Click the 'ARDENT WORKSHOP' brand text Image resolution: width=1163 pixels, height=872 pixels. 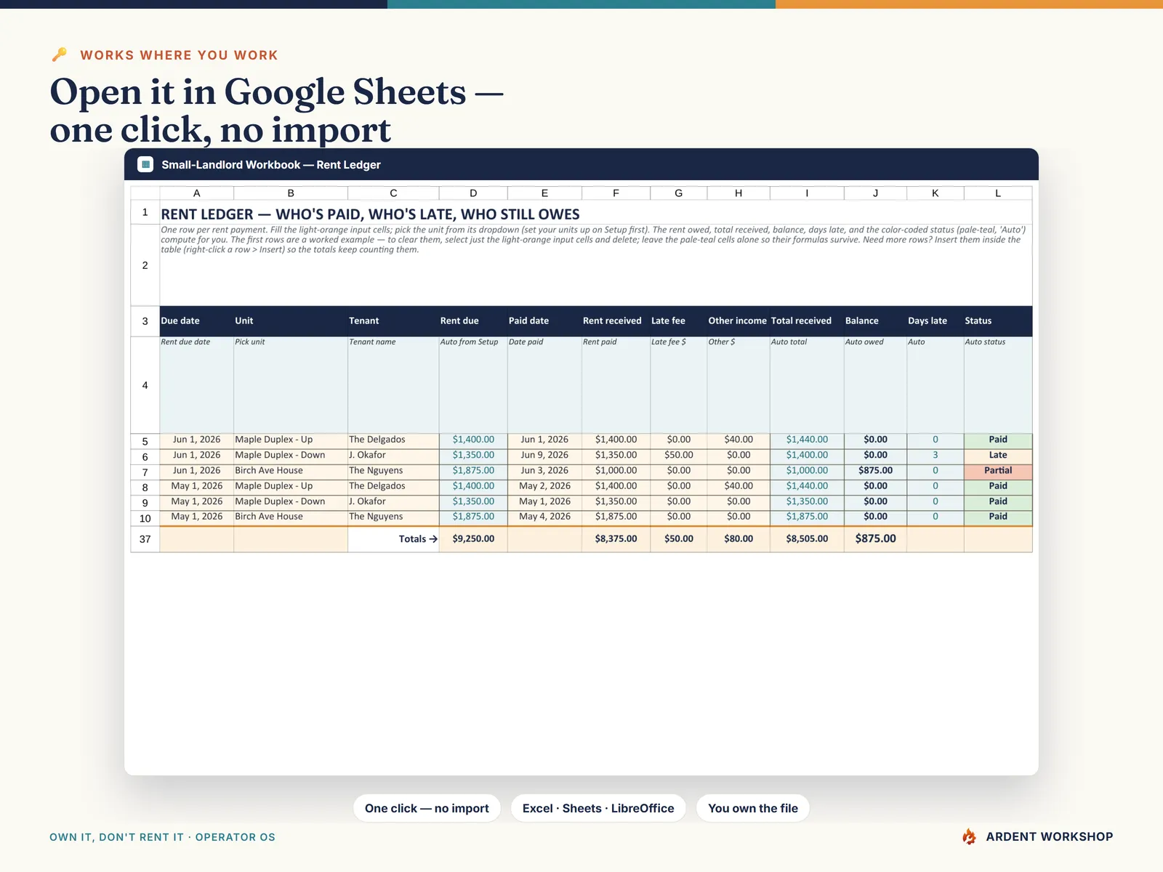1050,836
